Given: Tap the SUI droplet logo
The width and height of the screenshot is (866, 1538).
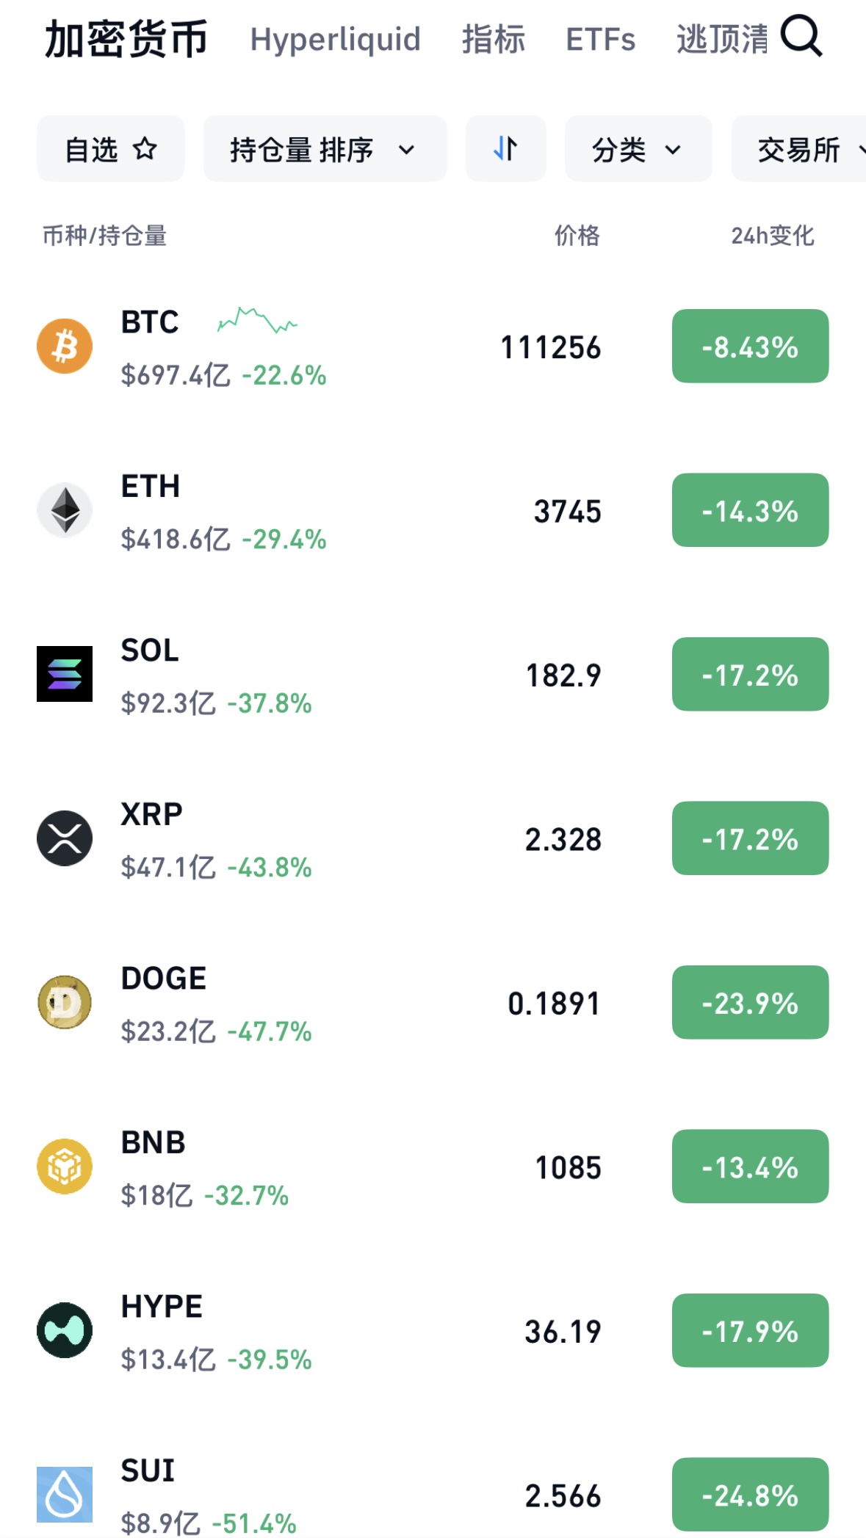Looking at the screenshot, I should coord(65,1495).
